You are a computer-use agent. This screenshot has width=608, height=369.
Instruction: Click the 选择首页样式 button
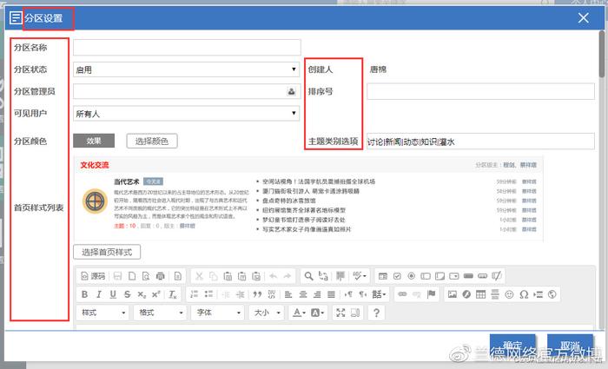(107, 253)
